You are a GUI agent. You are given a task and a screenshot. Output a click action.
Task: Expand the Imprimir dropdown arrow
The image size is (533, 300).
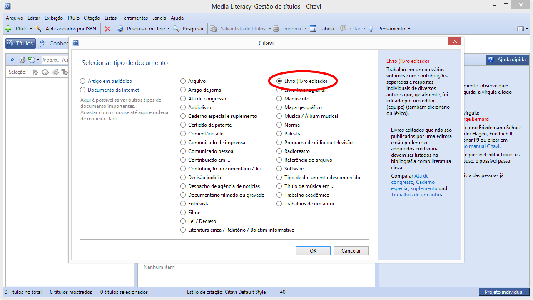tap(306, 29)
